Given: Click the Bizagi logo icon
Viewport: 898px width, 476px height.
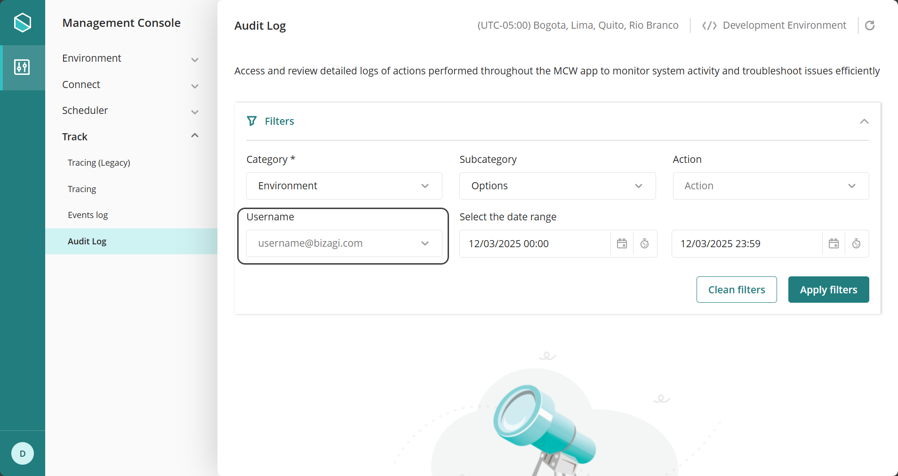Looking at the screenshot, I should [x=22, y=23].
